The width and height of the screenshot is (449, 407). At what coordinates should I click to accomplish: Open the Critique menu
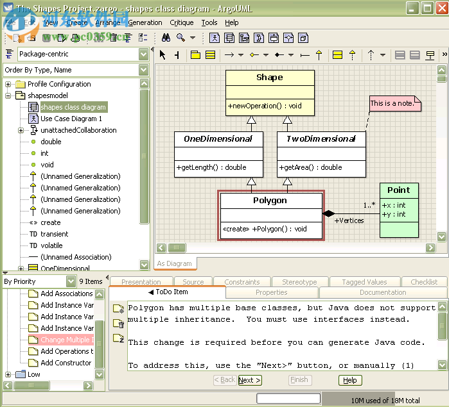tap(182, 22)
